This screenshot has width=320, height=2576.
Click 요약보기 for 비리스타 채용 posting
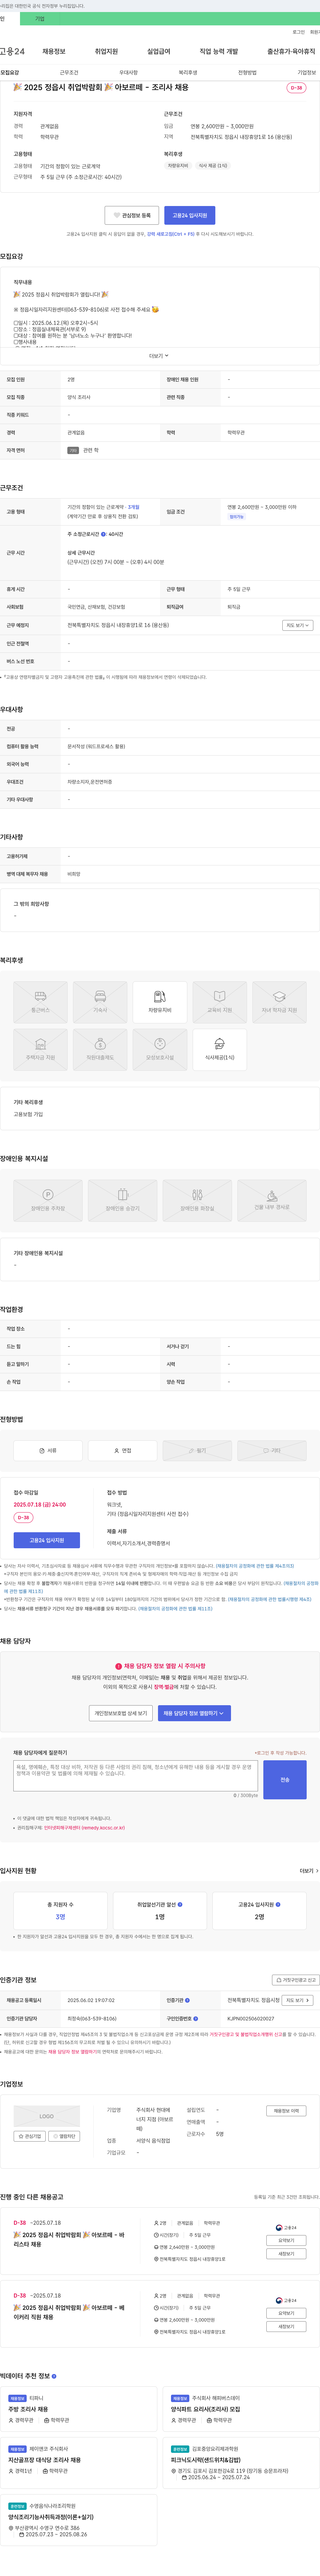[286, 2240]
